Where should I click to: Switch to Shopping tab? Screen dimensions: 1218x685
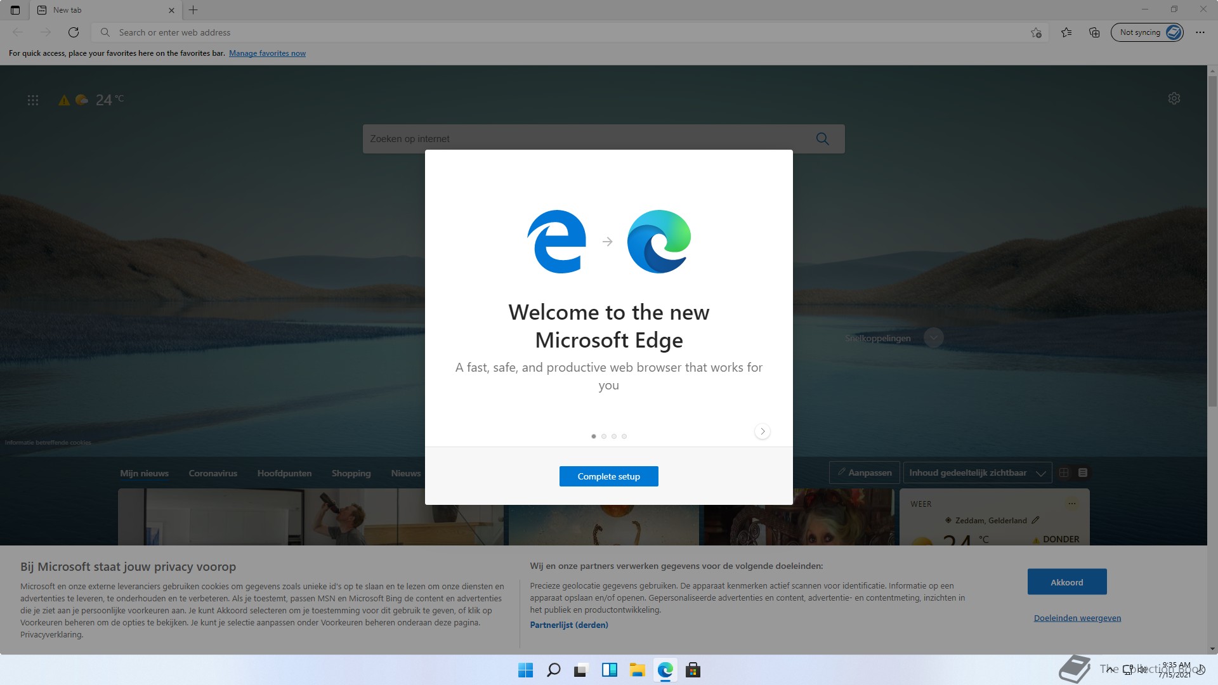click(x=351, y=473)
